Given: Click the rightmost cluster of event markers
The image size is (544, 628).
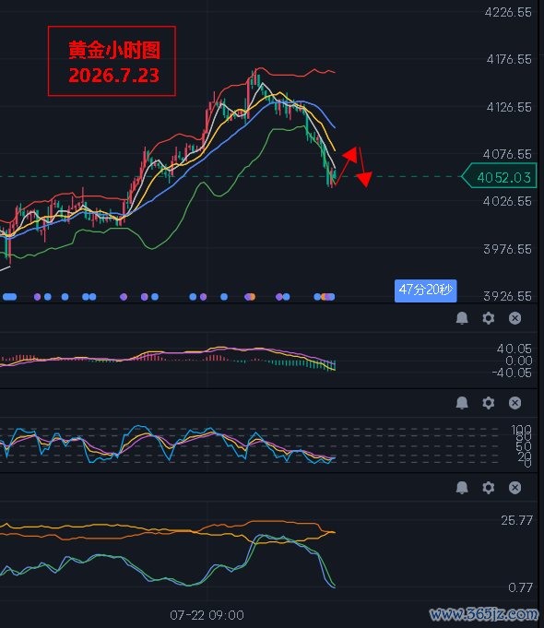Looking at the screenshot, I should (325, 297).
